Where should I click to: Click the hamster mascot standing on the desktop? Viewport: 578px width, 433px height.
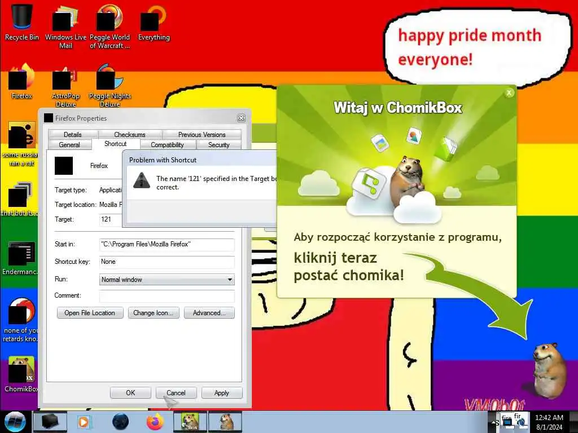coord(549,370)
